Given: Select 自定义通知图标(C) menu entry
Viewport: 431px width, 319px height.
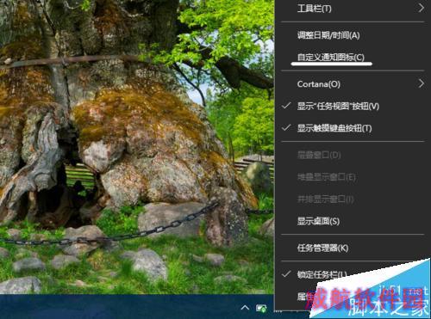Looking at the screenshot, I should point(353,58).
